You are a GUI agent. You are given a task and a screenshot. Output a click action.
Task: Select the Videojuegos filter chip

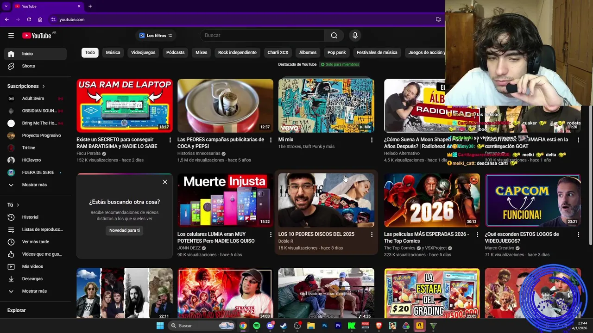(143, 53)
